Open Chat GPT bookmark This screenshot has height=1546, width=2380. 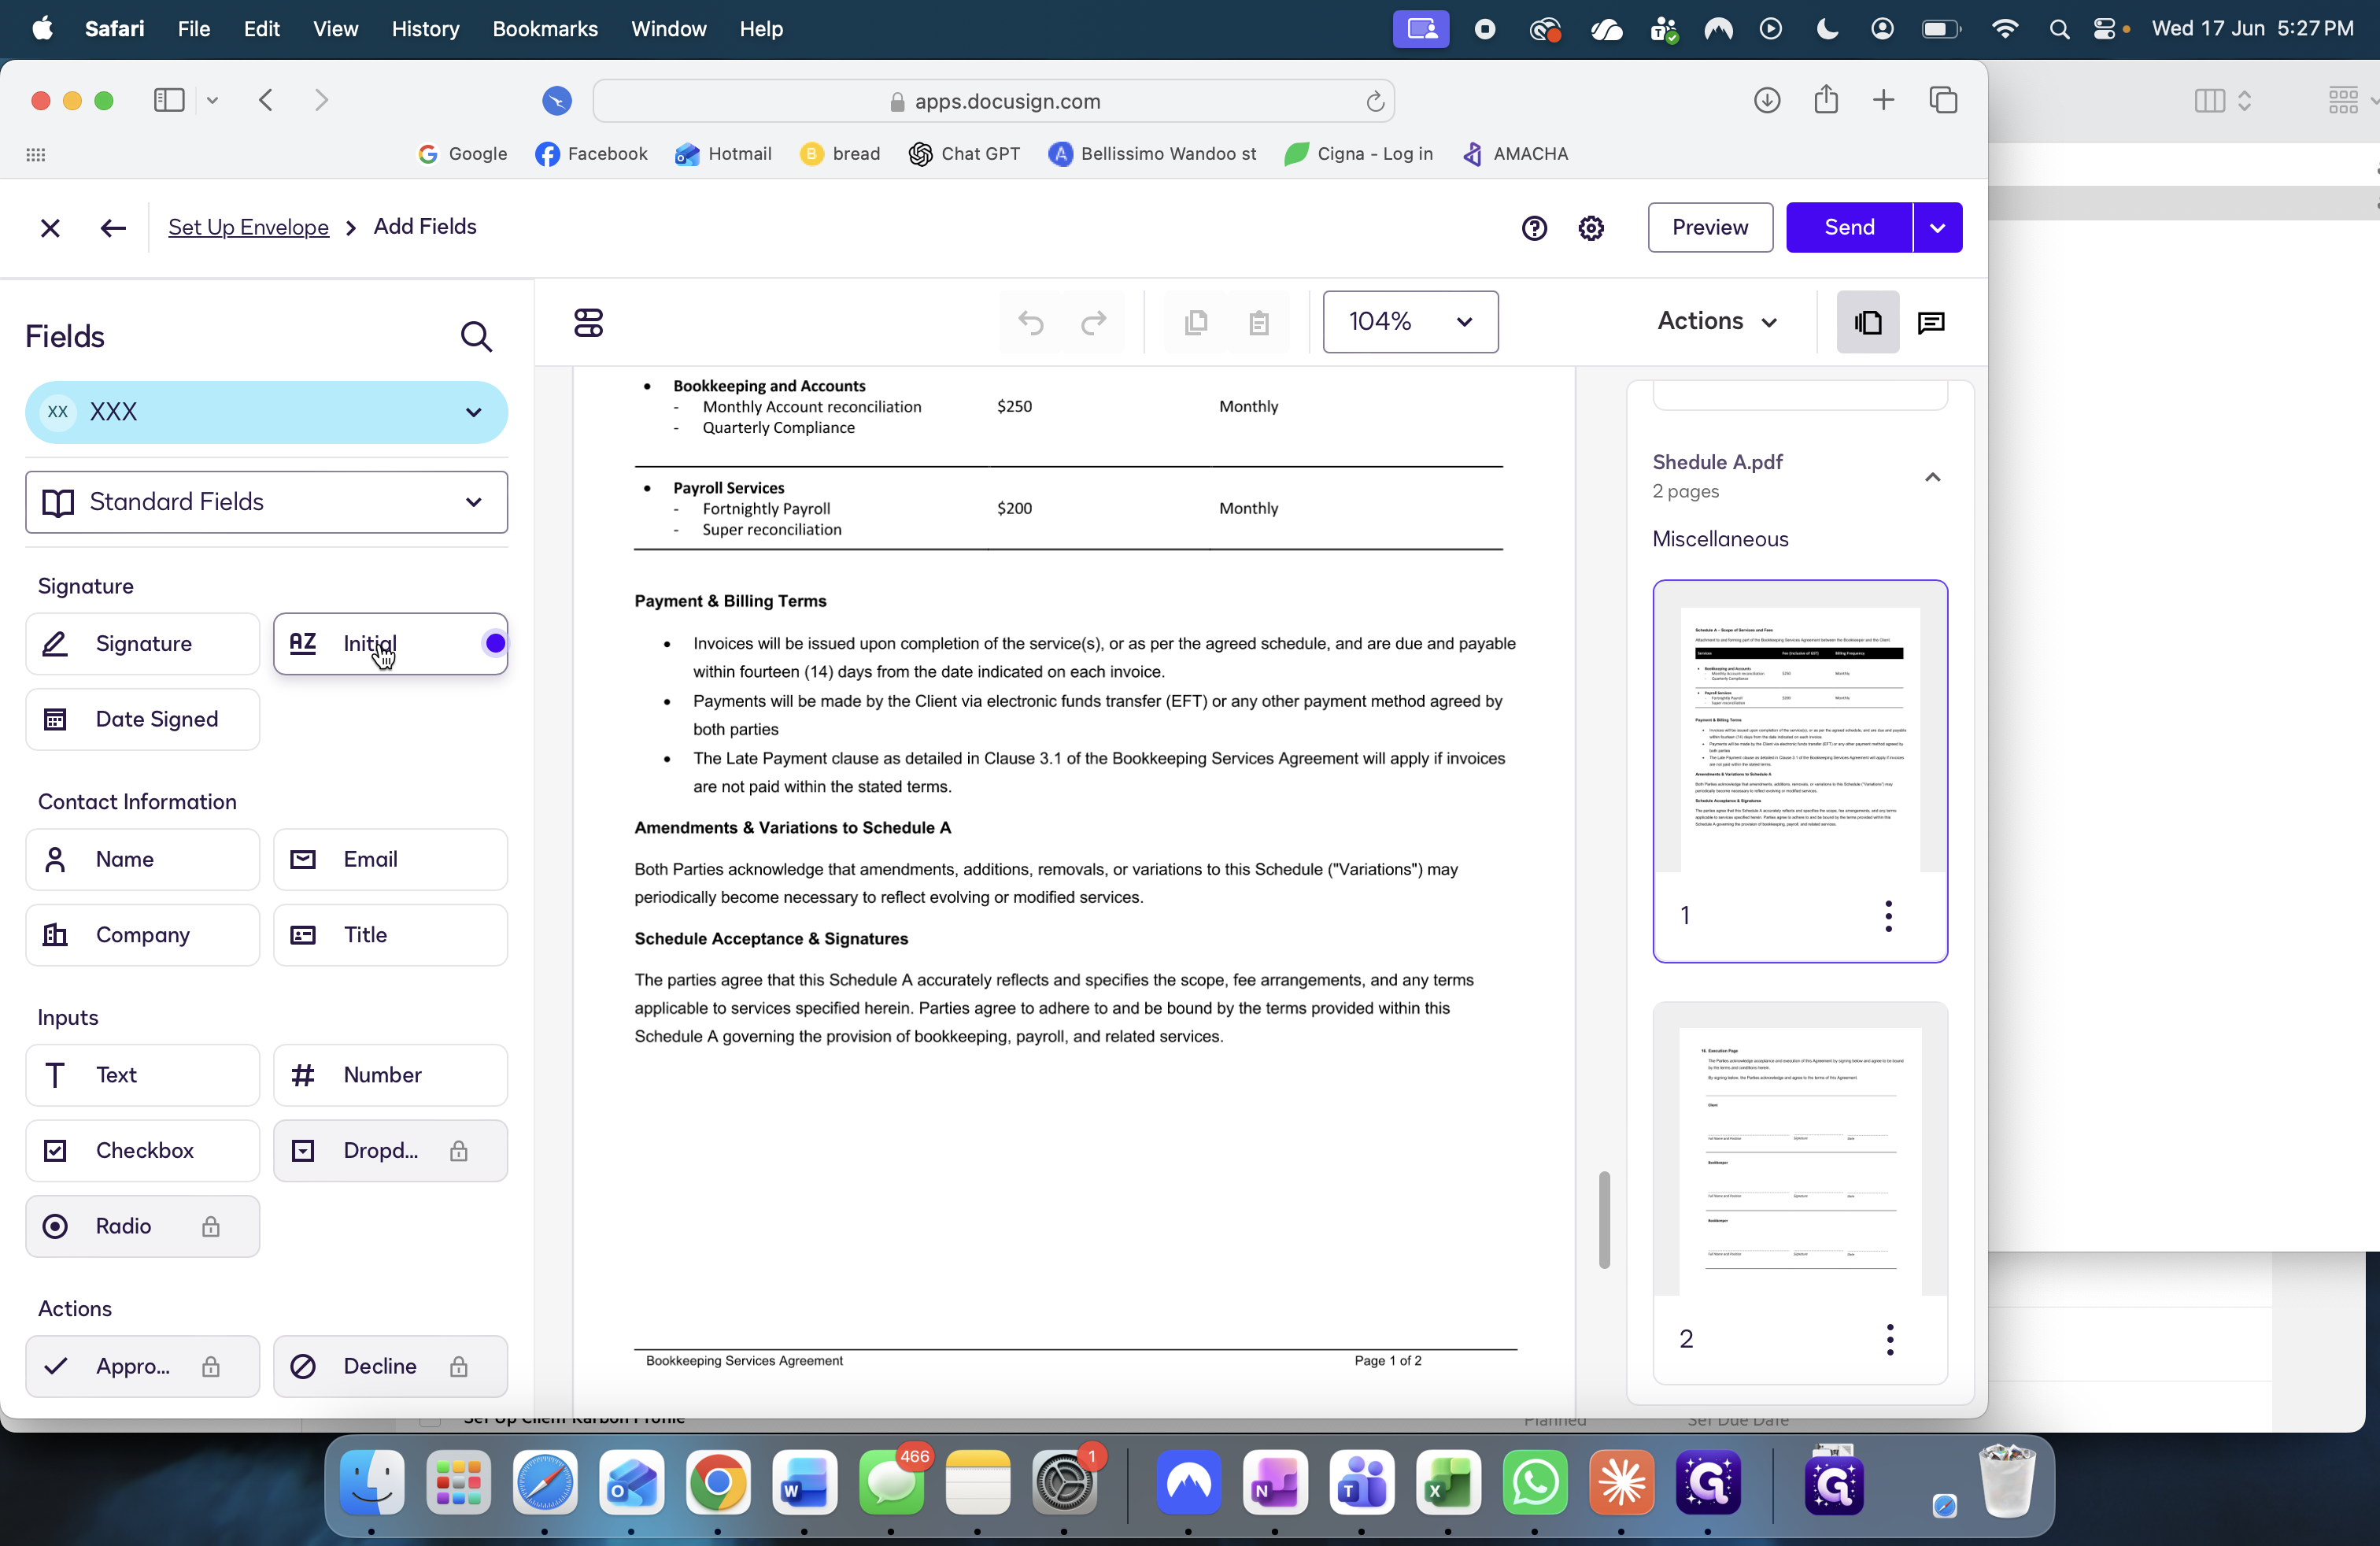pyautogui.click(x=964, y=154)
